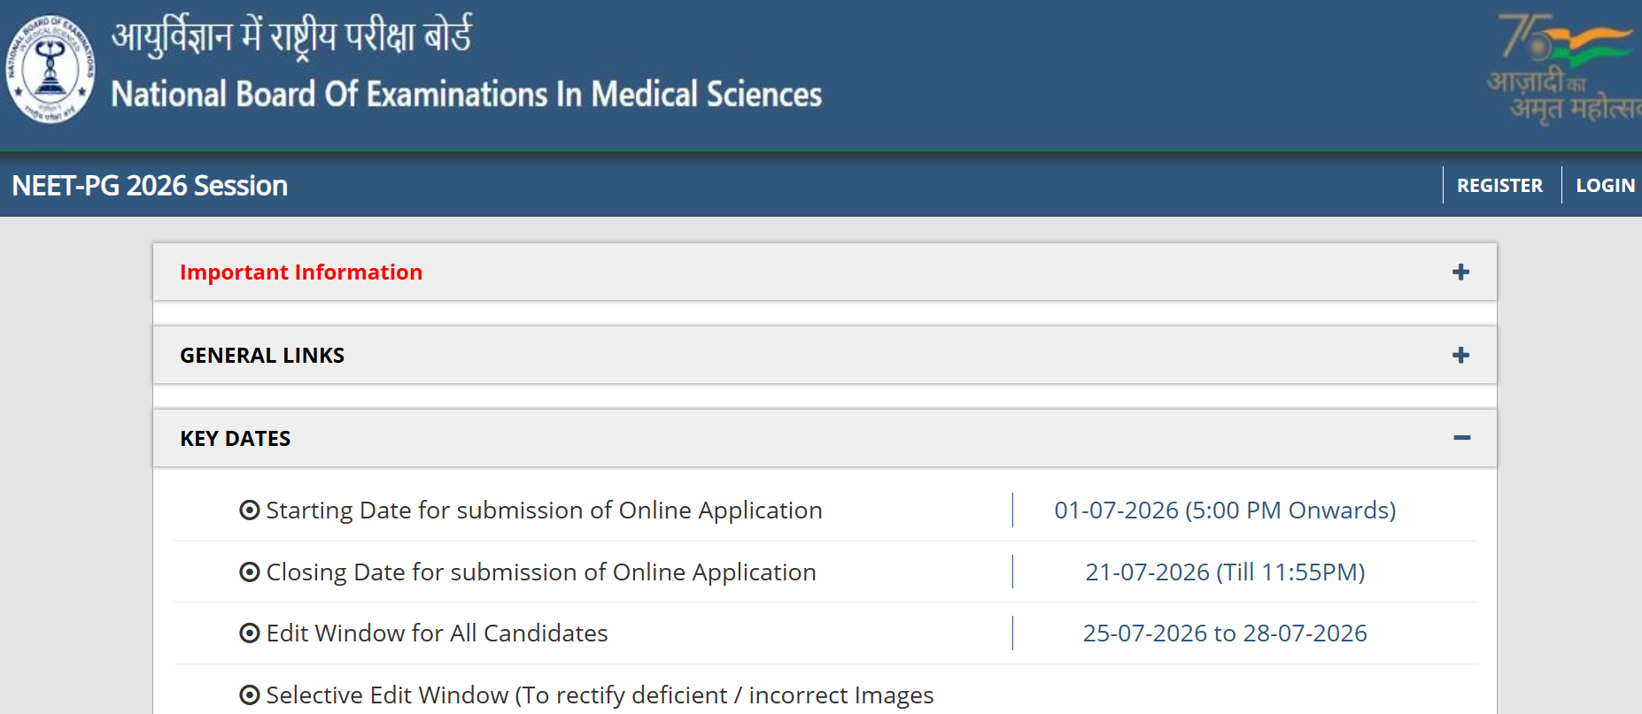
Task: Open the REGISTER page
Action: (x=1499, y=186)
